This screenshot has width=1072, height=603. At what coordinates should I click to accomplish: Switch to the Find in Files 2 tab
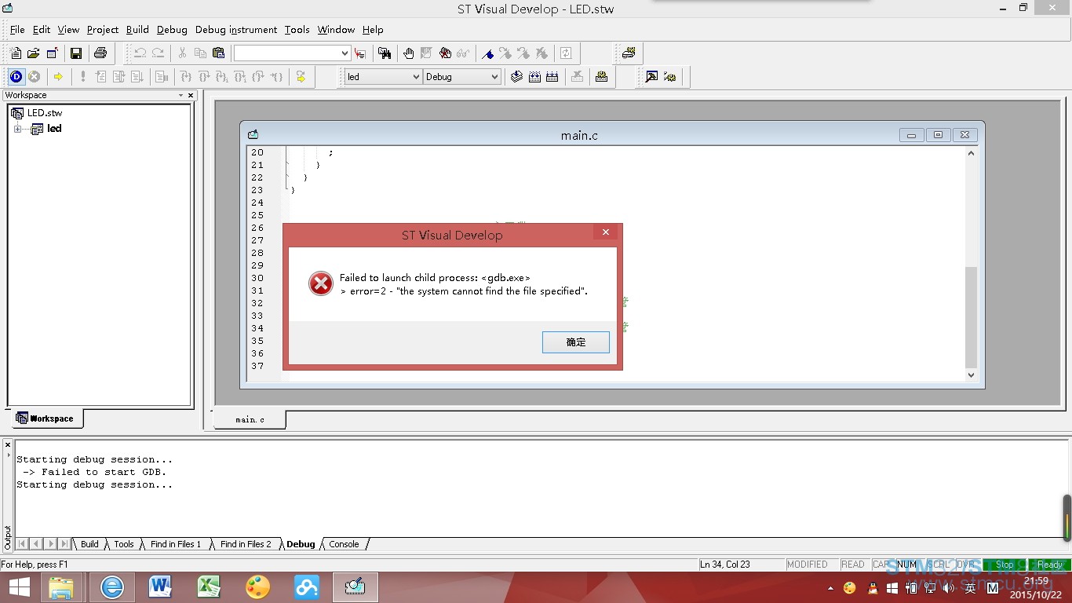246,544
